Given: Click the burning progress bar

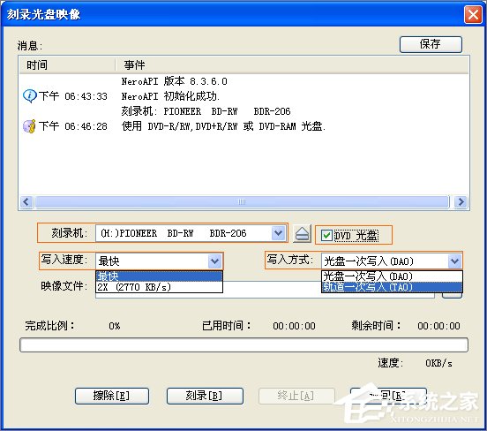Looking at the screenshot, I should (x=243, y=344).
